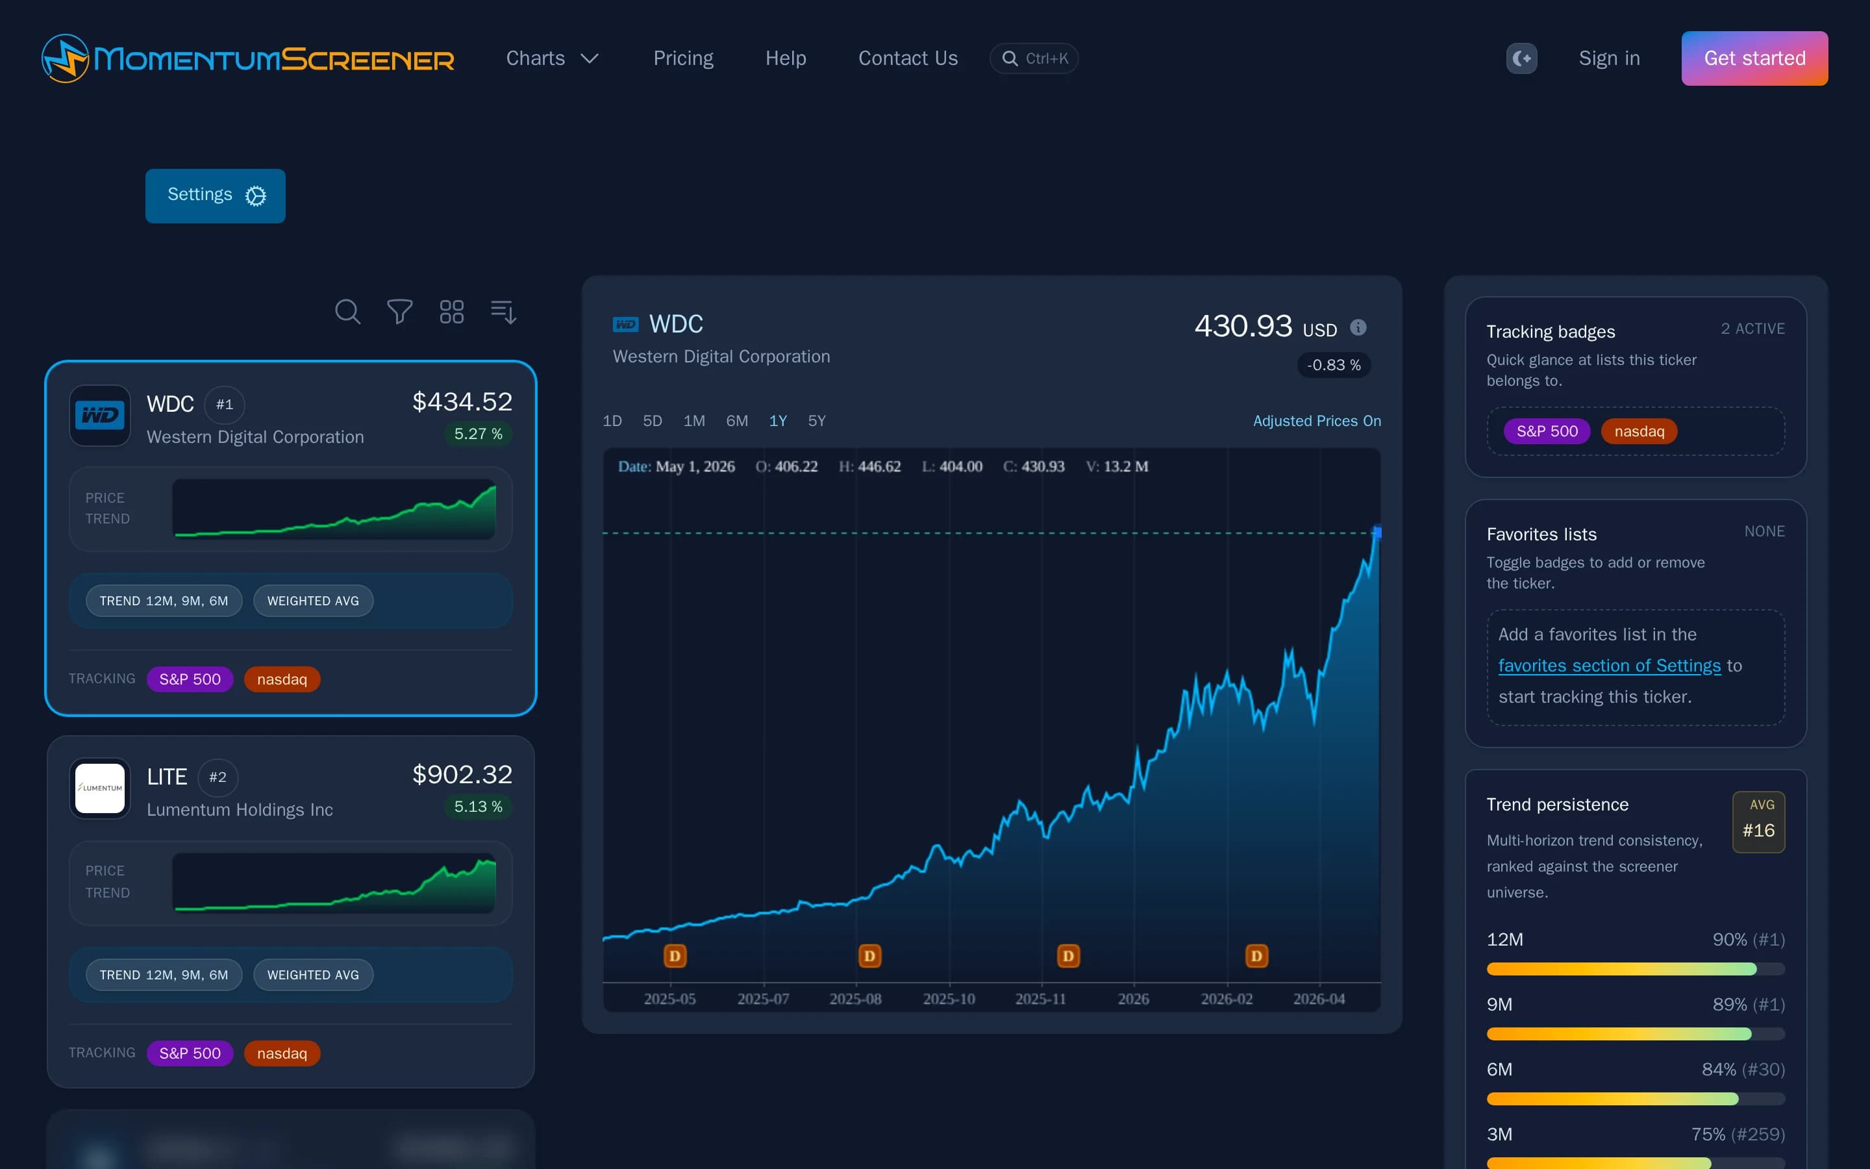Click the WD logo in WDC card

coord(100,415)
